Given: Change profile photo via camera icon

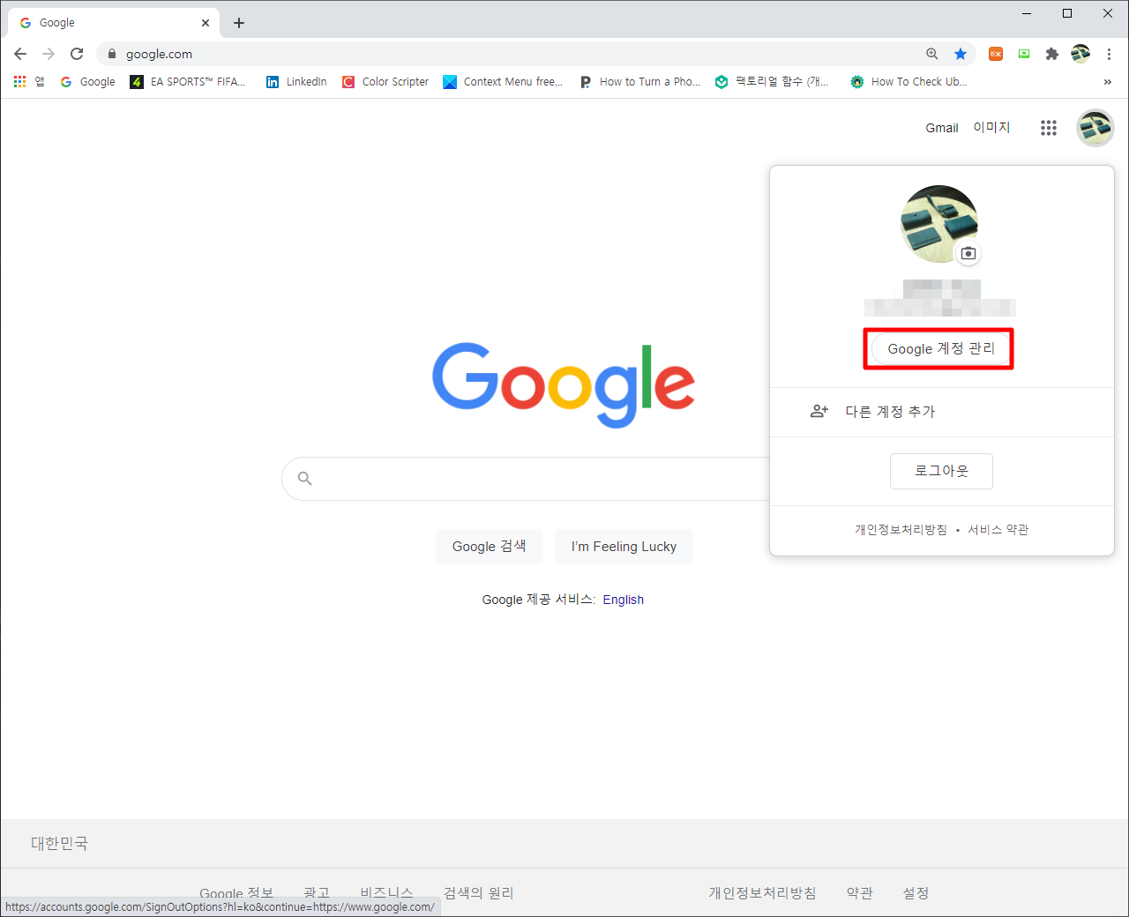Looking at the screenshot, I should coord(968,253).
